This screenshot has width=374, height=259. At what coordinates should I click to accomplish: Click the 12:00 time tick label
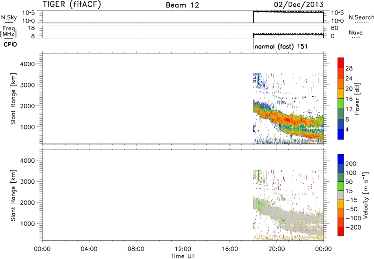pyautogui.click(x=183, y=249)
